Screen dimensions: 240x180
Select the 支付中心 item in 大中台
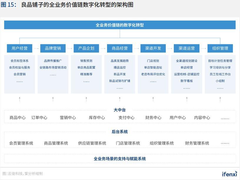click(x=126, y=117)
